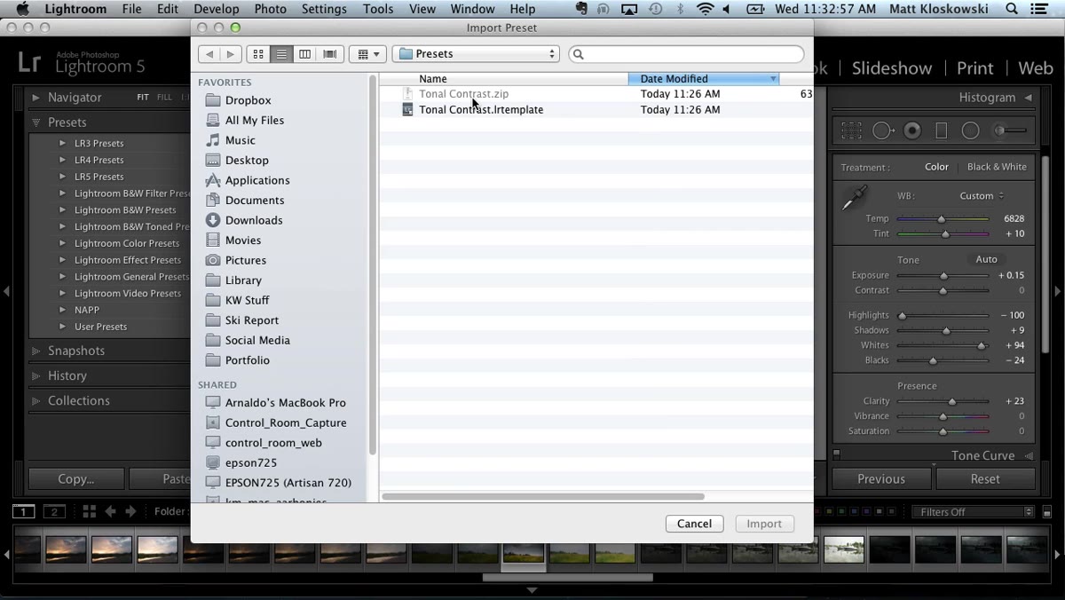1065x600 pixels.
Task: Open the WB Custom dropdown
Action: (982, 196)
